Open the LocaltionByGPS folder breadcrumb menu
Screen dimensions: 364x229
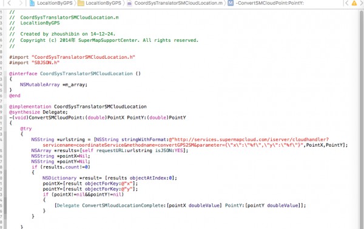pyautogui.click(x=103, y=3)
